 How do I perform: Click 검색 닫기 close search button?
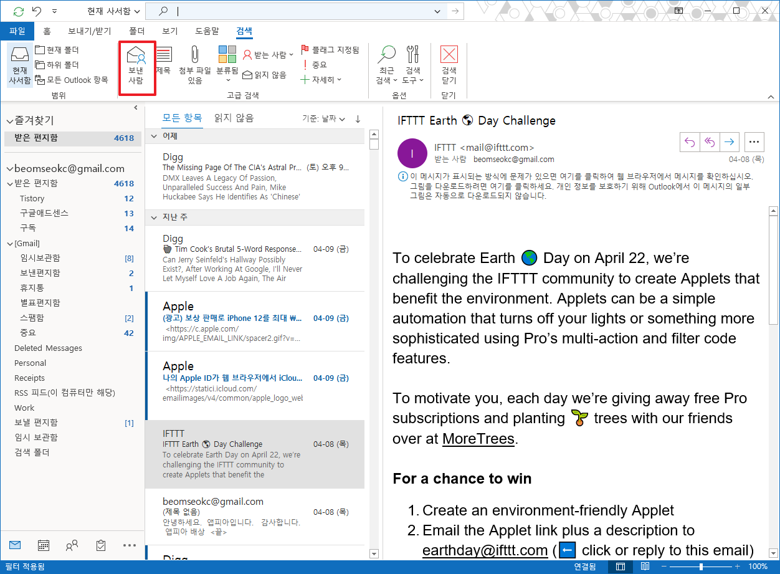(449, 65)
